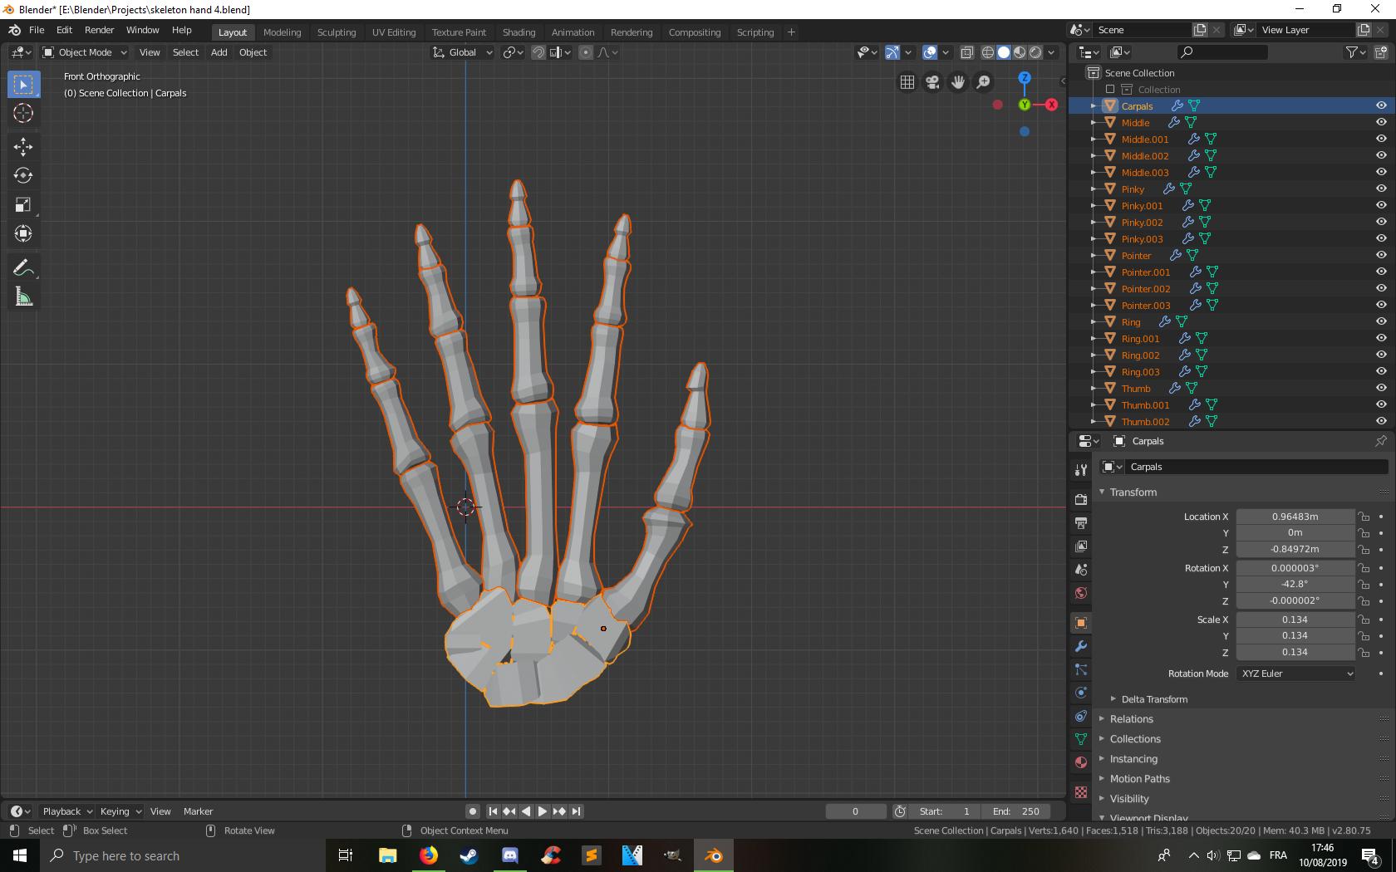
Task: Open the World properties tab
Action: [x=1081, y=593]
